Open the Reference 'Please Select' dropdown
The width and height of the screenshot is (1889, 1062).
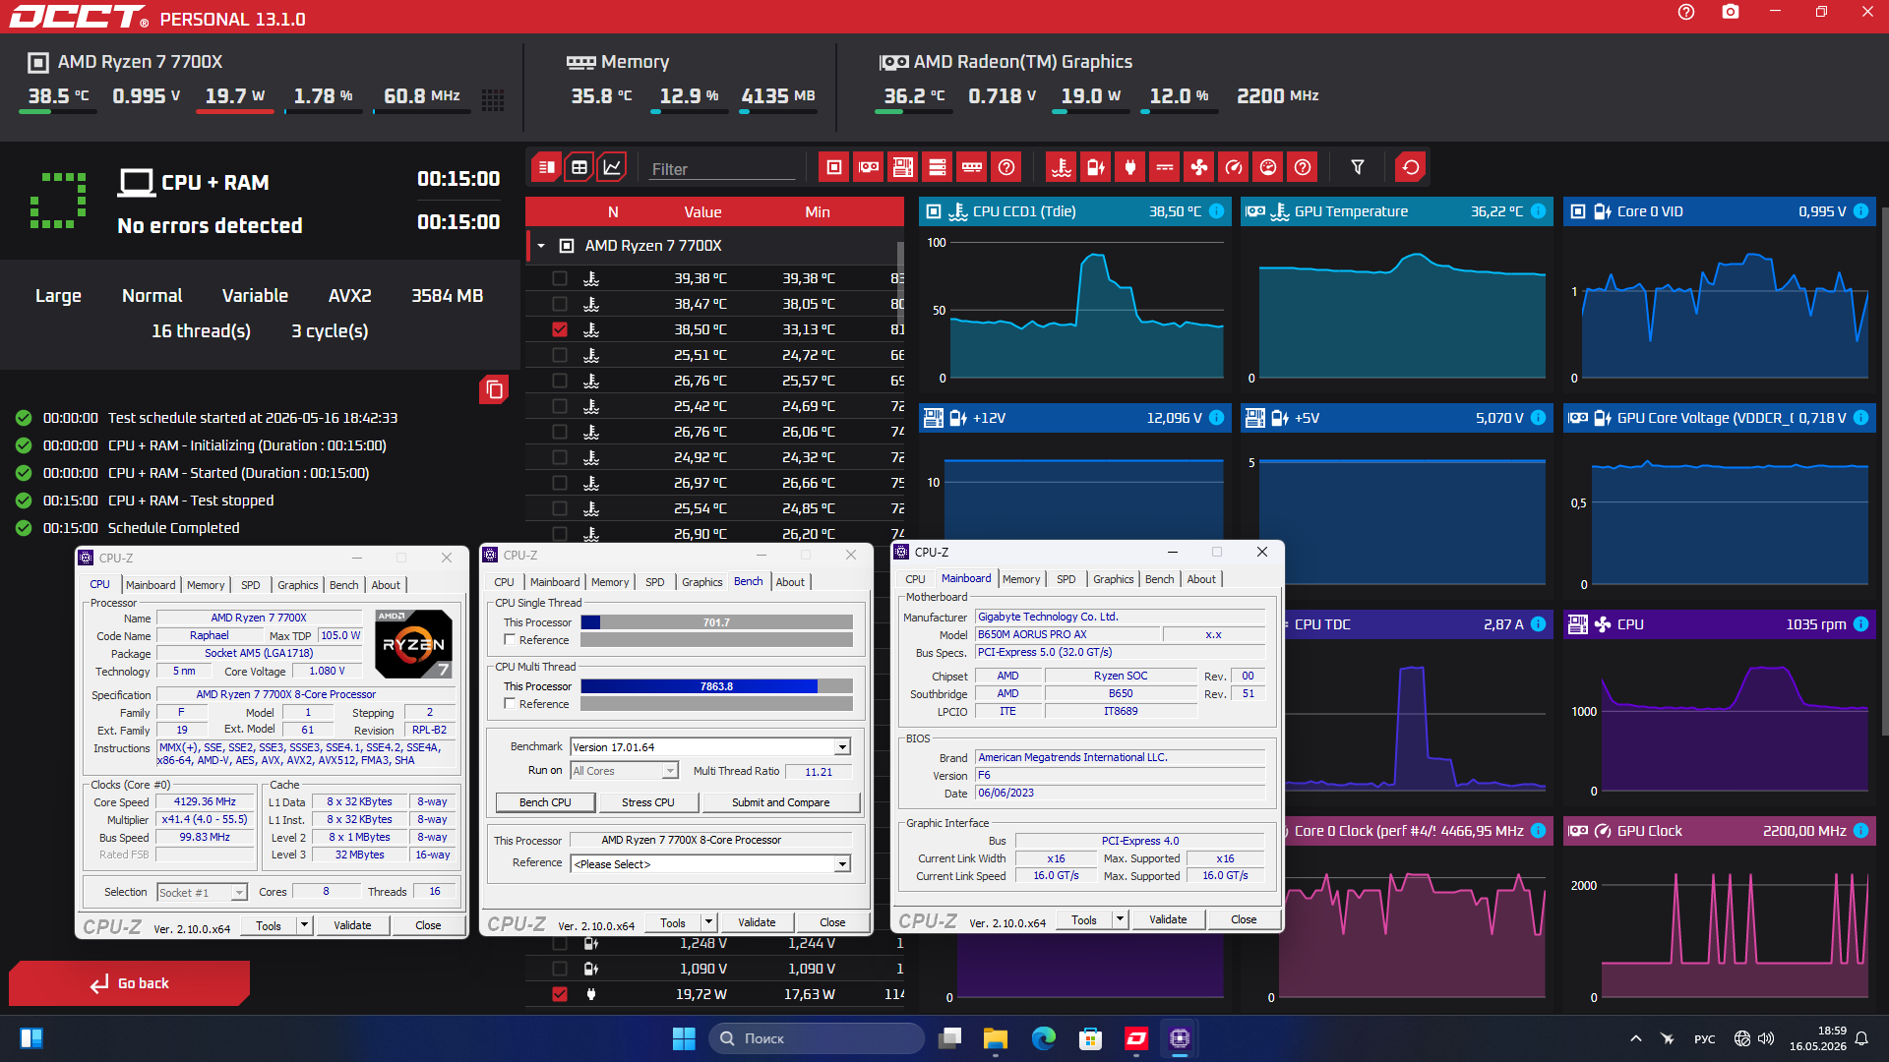842,864
